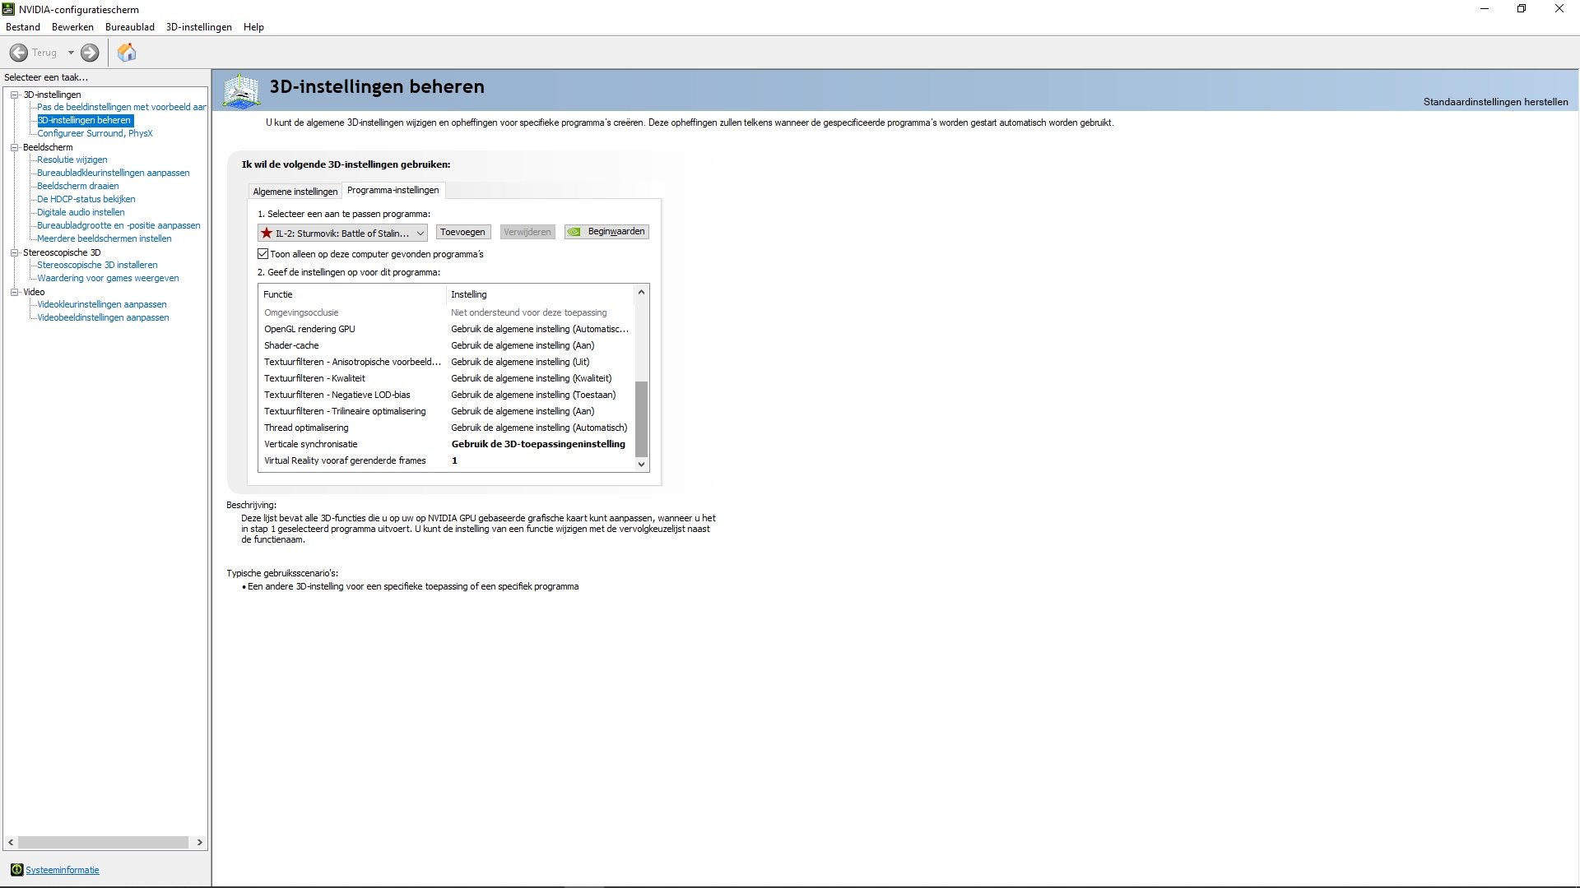Image resolution: width=1580 pixels, height=888 pixels.
Task: Collapse the Stereoscopische 3D tree node
Action: click(x=14, y=252)
